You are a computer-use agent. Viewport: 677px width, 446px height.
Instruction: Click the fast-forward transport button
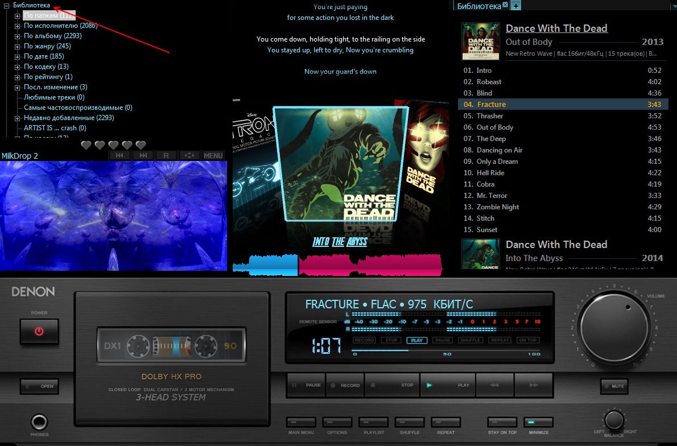click(532, 385)
